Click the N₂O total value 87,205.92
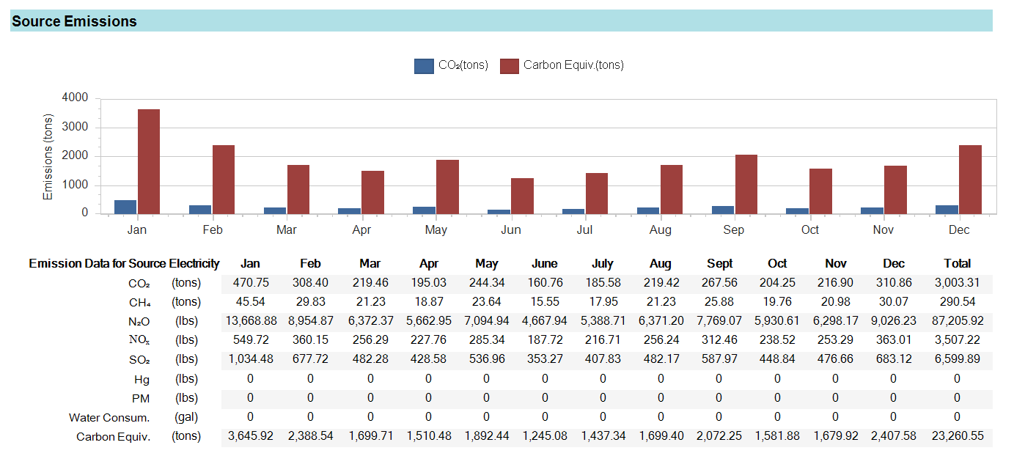The image size is (1014, 456). [x=957, y=320]
